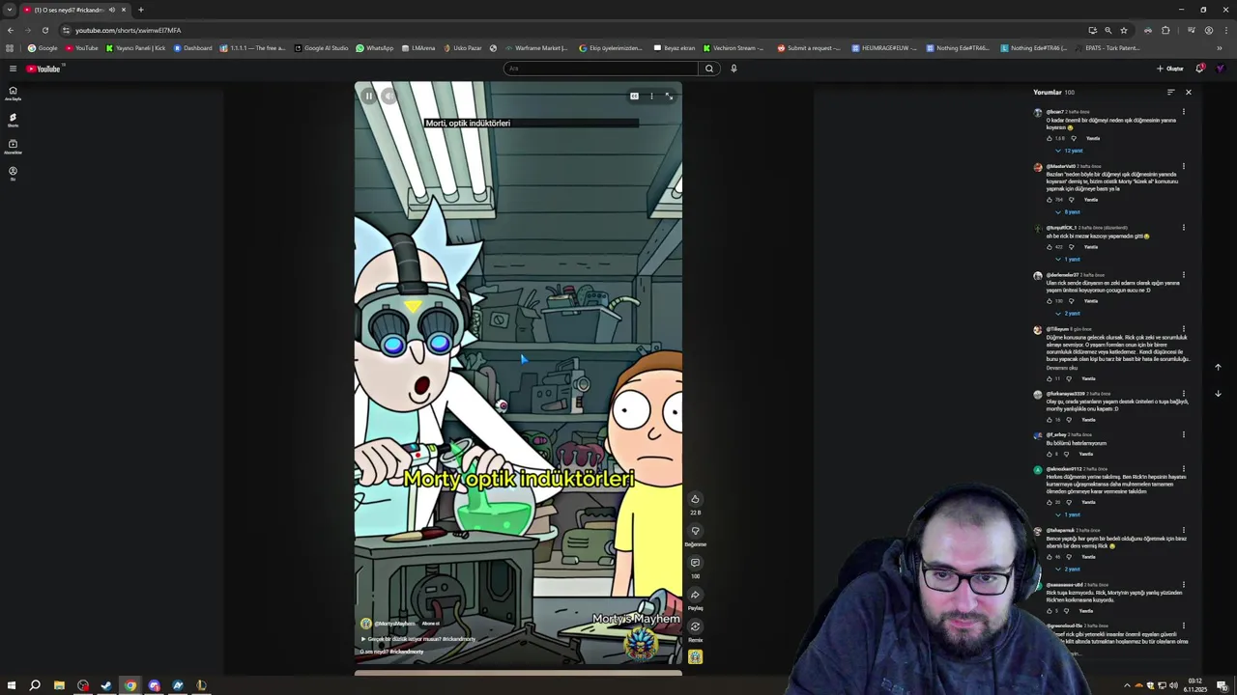Open the WhatsApp bookmark
Screen dimensions: 1237x695
[375, 48]
